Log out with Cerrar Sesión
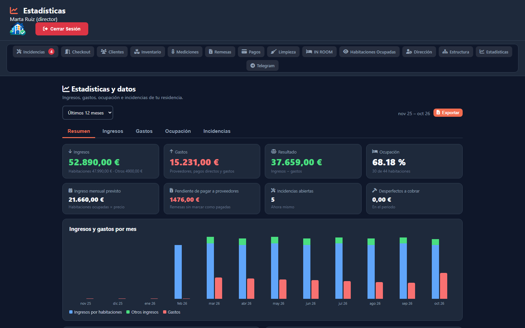The image size is (525, 328). pos(62,29)
